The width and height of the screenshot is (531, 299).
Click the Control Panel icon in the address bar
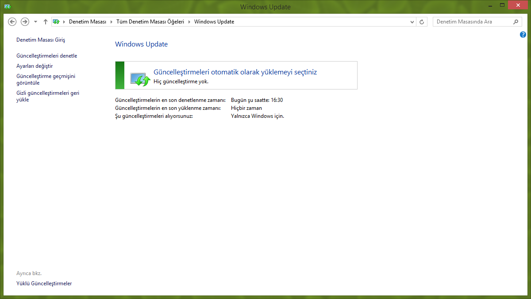coord(56,22)
